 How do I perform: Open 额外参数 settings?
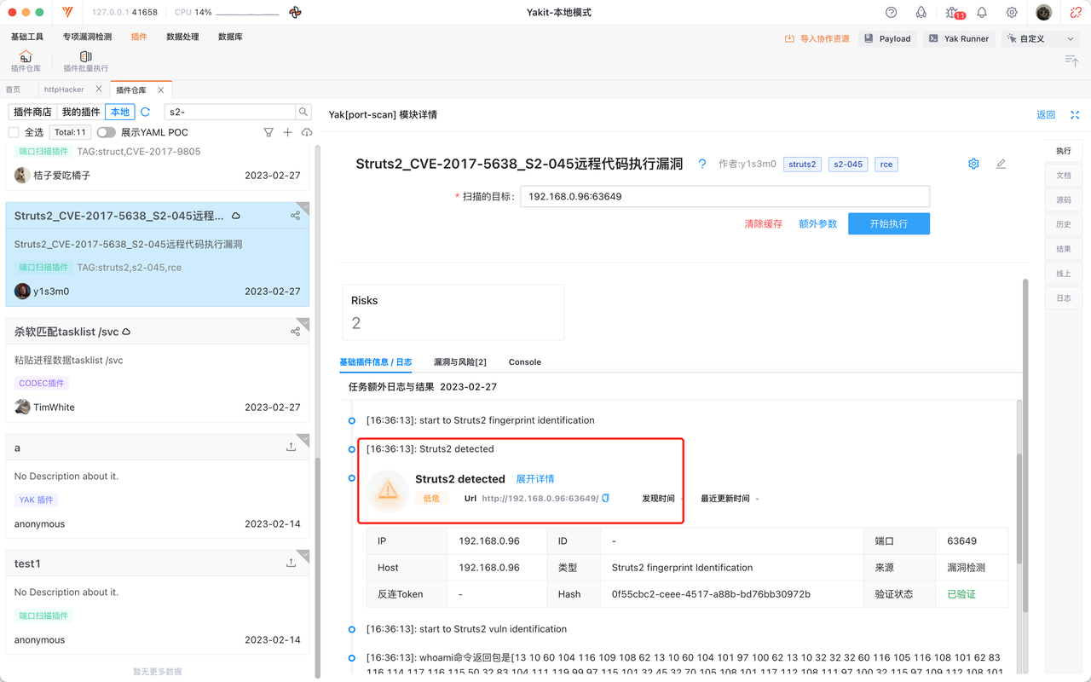817,223
